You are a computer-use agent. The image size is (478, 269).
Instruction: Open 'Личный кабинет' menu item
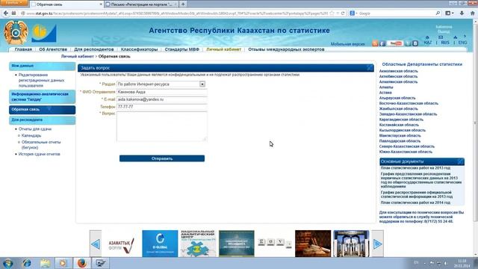pyautogui.click(x=224, y=49)
